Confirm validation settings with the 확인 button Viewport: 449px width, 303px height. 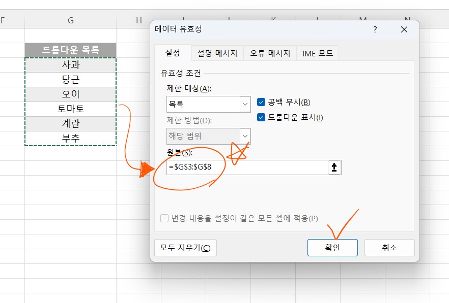(x=332, y=247)
